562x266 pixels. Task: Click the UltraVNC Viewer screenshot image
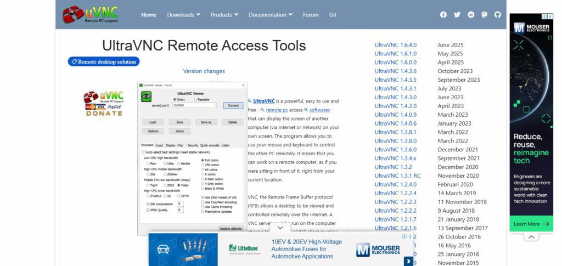pyautogui.click(x=192, y=159)
